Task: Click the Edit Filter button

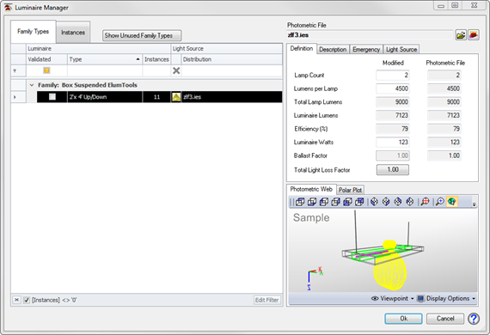Action: (x=266, y=300)
